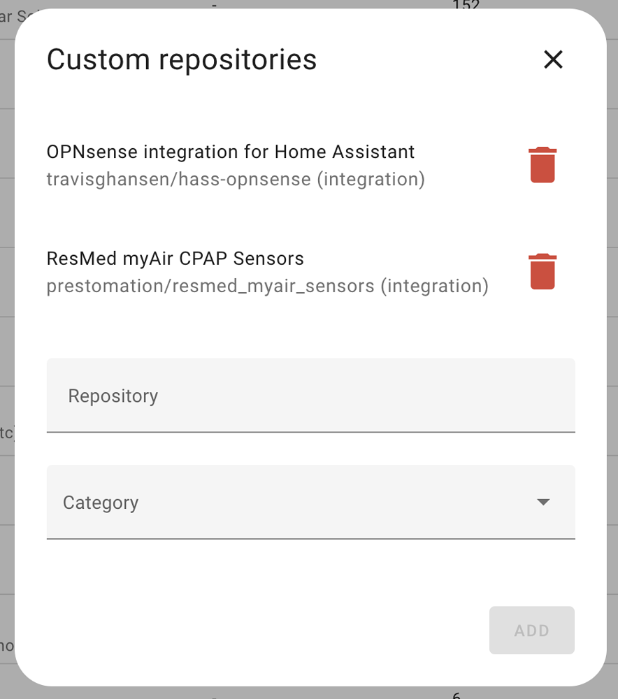Delete the OPNsense integration repository
Viewport: 618px width, 699px height.
[542, 165]
